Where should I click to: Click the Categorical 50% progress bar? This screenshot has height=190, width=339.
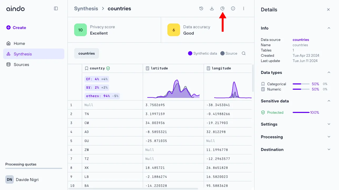tap(301, 84)
